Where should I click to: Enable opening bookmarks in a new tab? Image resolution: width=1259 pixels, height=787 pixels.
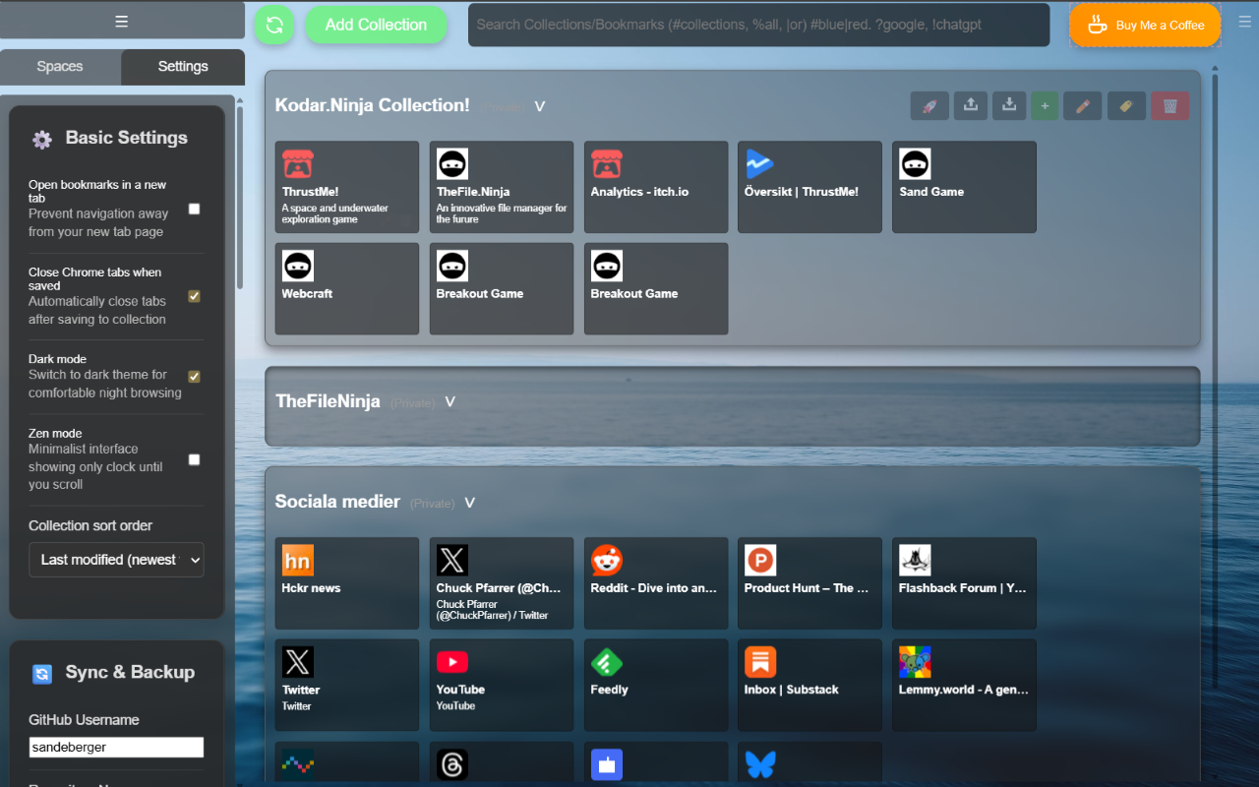[x=194, y=208]
